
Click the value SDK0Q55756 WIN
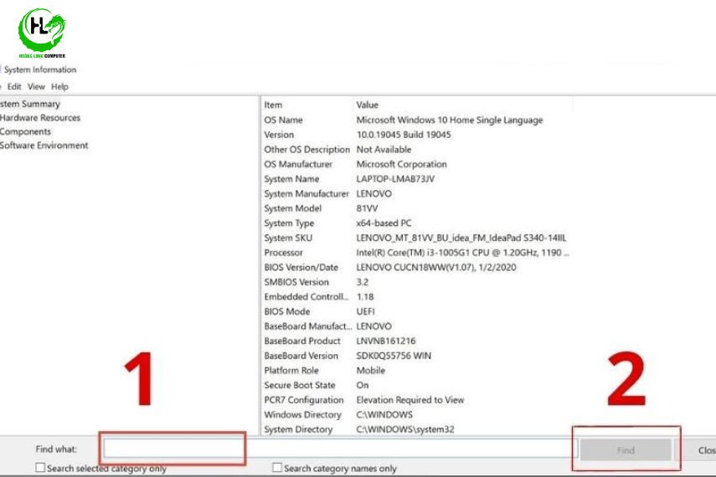click(394, 356)
